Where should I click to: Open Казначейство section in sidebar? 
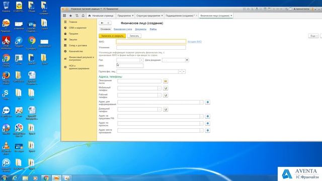(76, 51)
